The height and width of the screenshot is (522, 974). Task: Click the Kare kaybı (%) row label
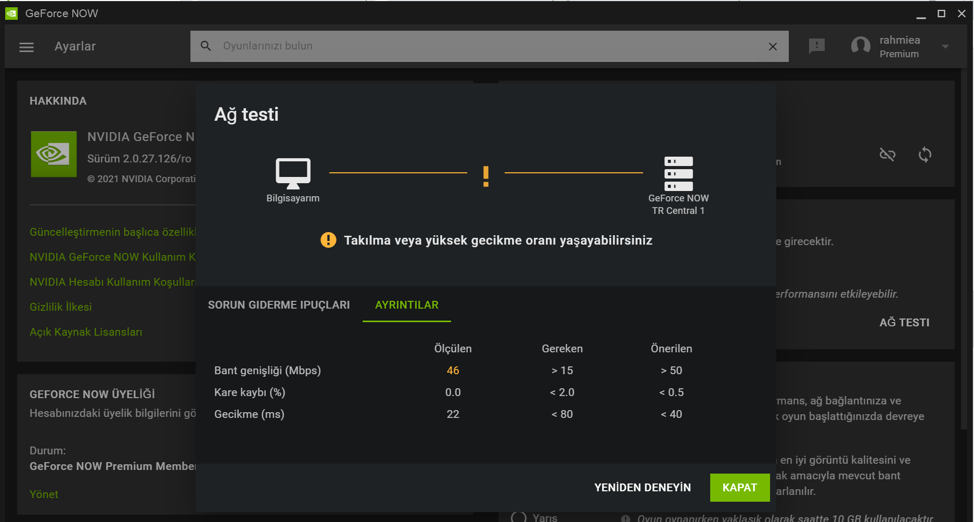[250, 392]
